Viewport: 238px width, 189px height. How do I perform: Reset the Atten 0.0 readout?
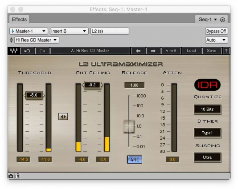[173, 160]
